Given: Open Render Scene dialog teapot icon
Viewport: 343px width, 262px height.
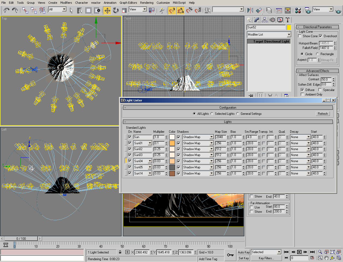Looking at the screenshot, I should pyautogui.click(x=308, y=10).
